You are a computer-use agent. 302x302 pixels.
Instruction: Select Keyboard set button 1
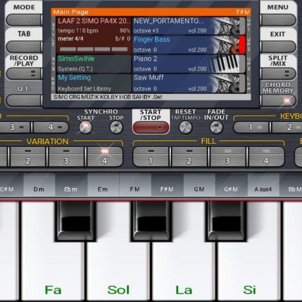[251, 127]
